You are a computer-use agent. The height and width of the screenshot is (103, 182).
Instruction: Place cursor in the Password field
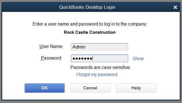click(100, 58)
